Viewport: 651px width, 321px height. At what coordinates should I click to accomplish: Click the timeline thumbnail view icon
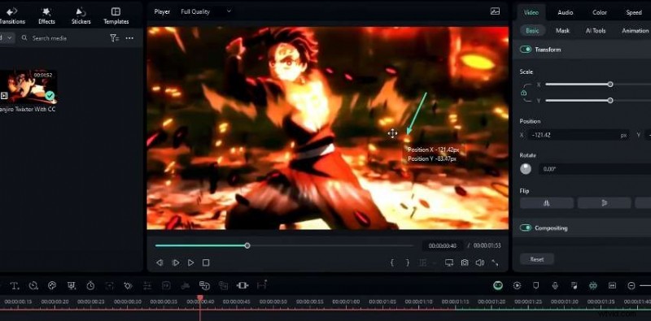pyautogui.click(x=612, y=285)
